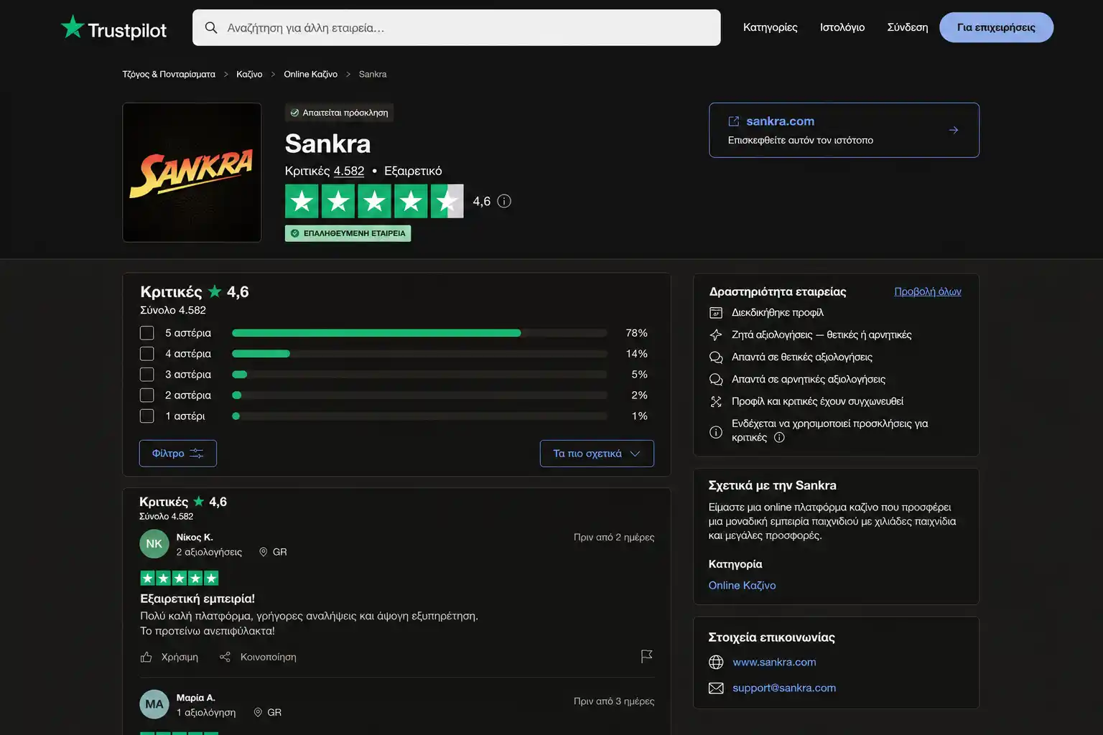Click the location pin in Μαρία A. row

pos(258,713)
